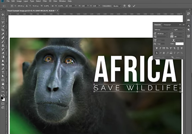The height and width of the screenshot is (134, 192).
Task: Select the Blur tool
Action: 3,61
